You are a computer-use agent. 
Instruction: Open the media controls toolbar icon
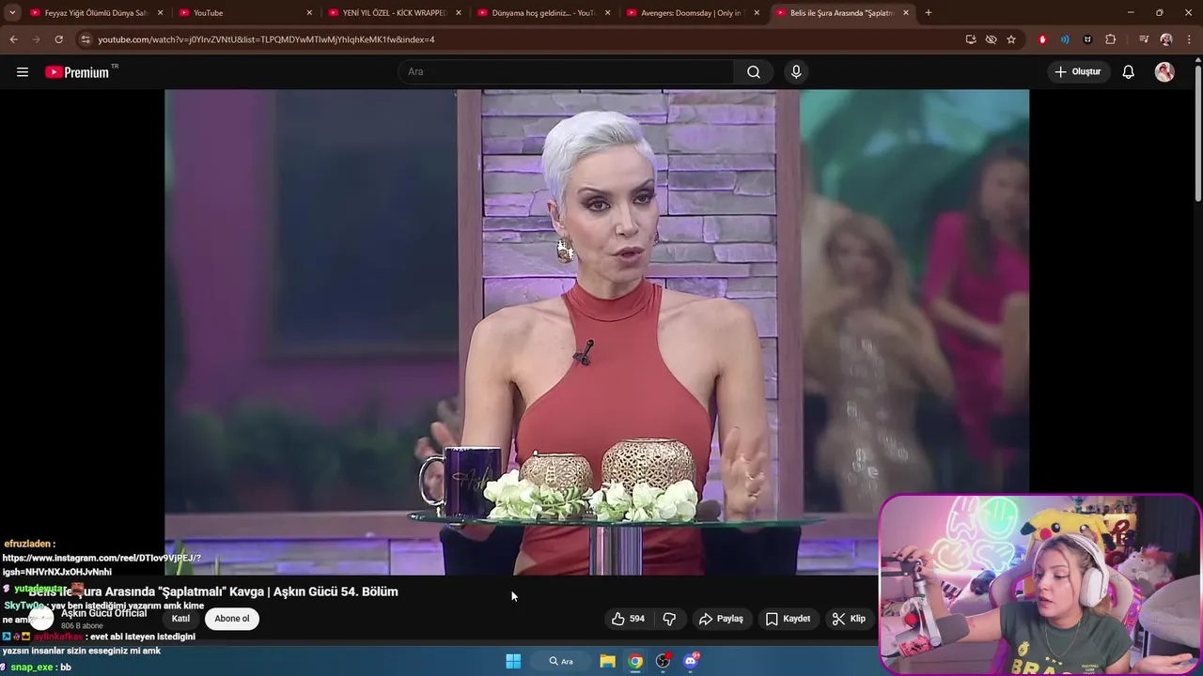click(x=1144, y=39)
